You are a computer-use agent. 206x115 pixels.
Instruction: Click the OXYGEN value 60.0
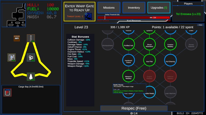point(51,13)
